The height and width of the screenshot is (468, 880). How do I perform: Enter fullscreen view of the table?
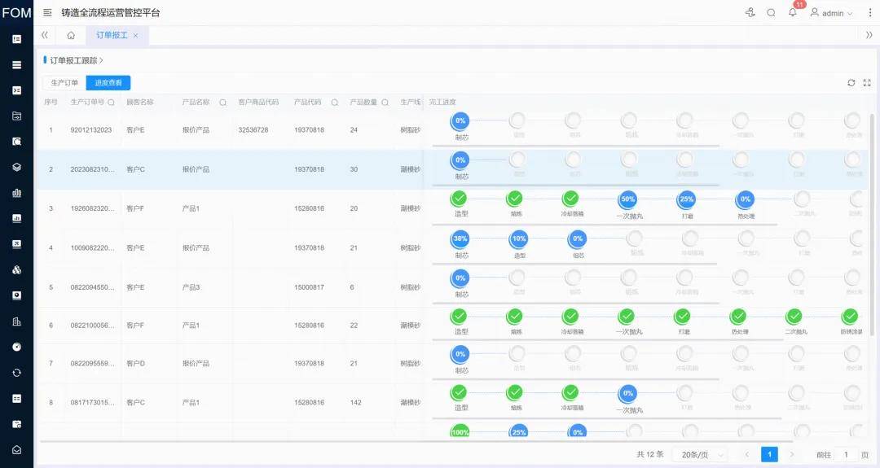pyautogui.click(x=867, y=83)
